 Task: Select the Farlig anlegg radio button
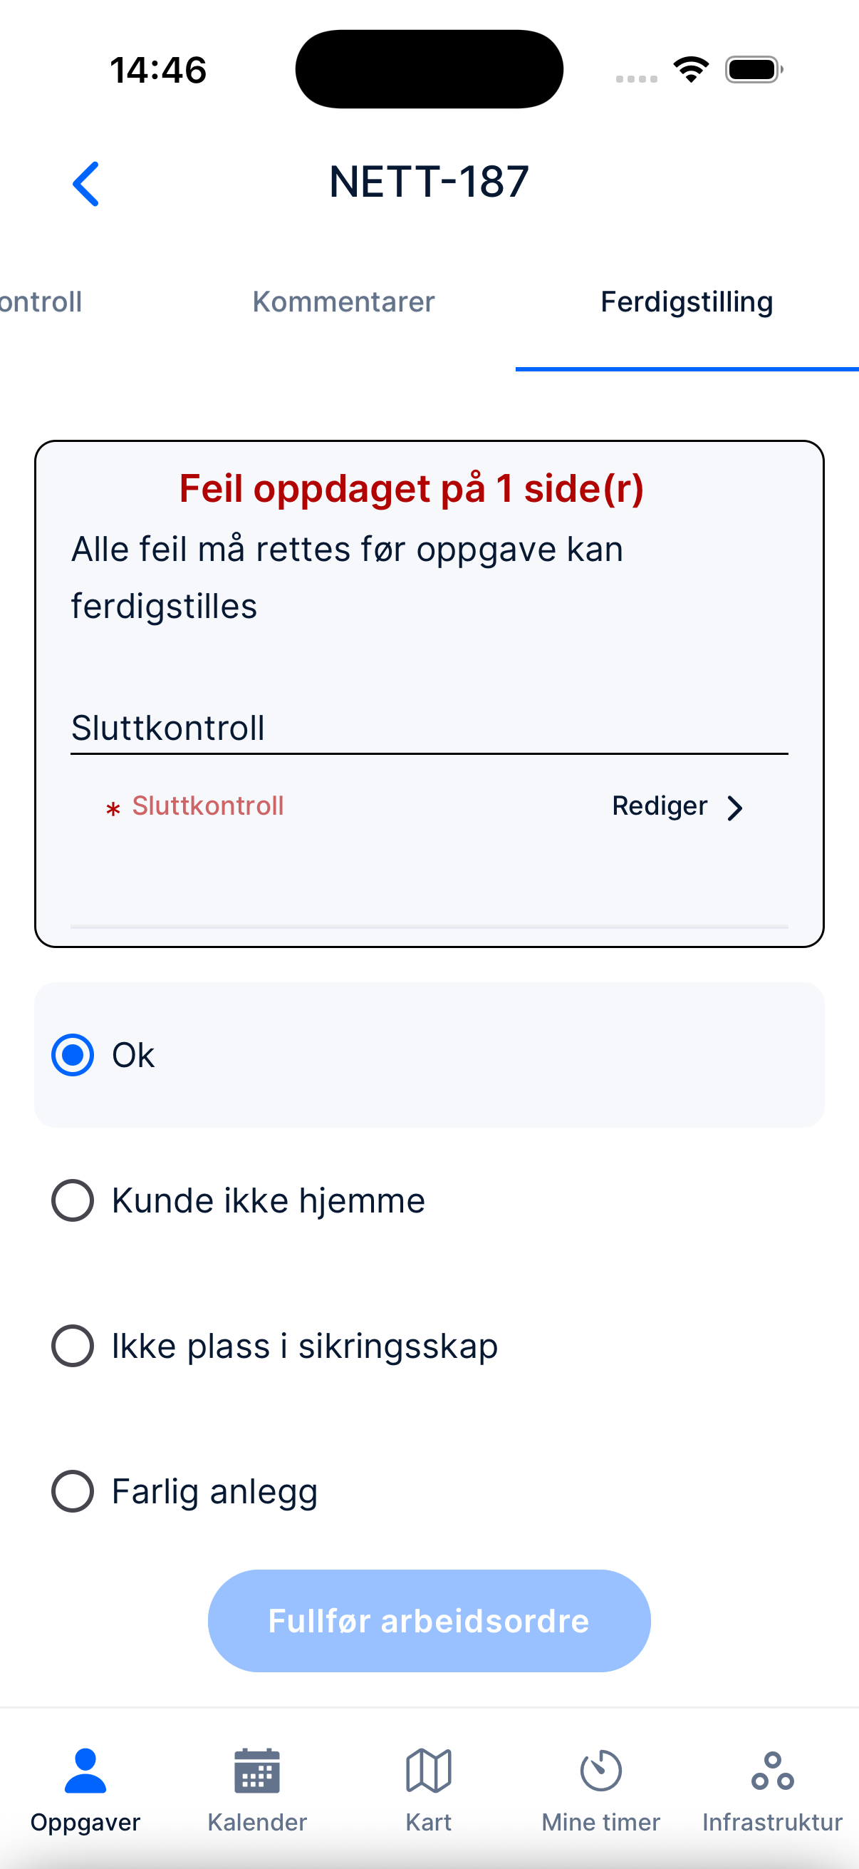click(x=73, y=1491)
